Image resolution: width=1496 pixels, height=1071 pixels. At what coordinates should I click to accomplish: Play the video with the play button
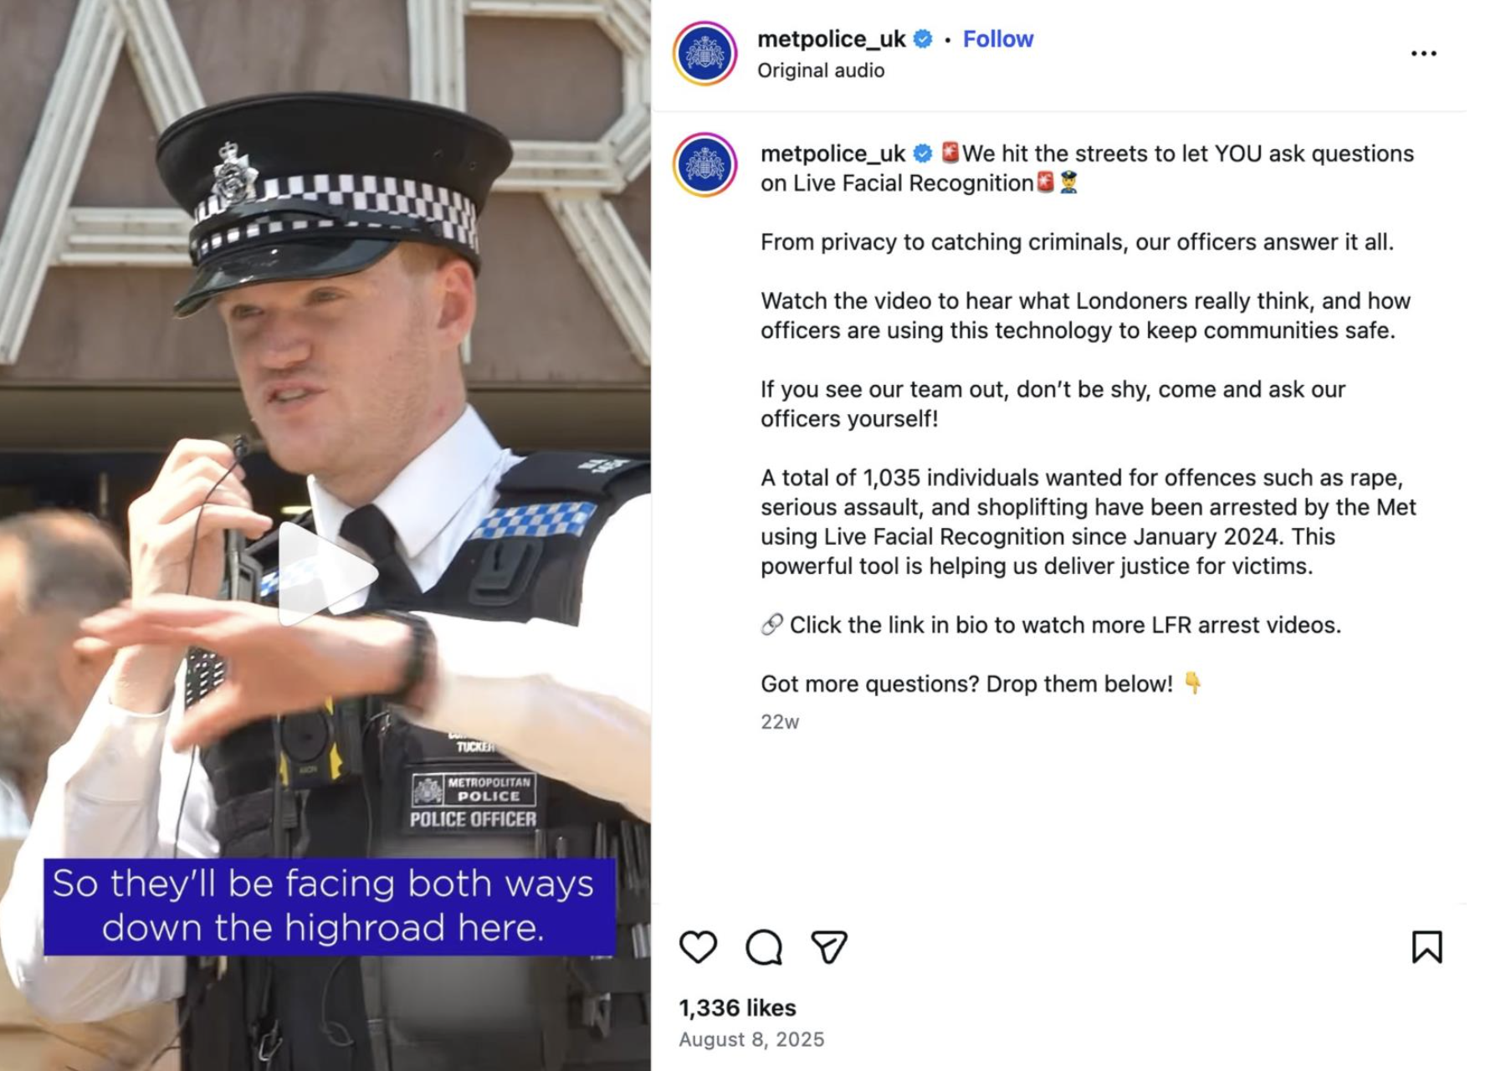326,574
